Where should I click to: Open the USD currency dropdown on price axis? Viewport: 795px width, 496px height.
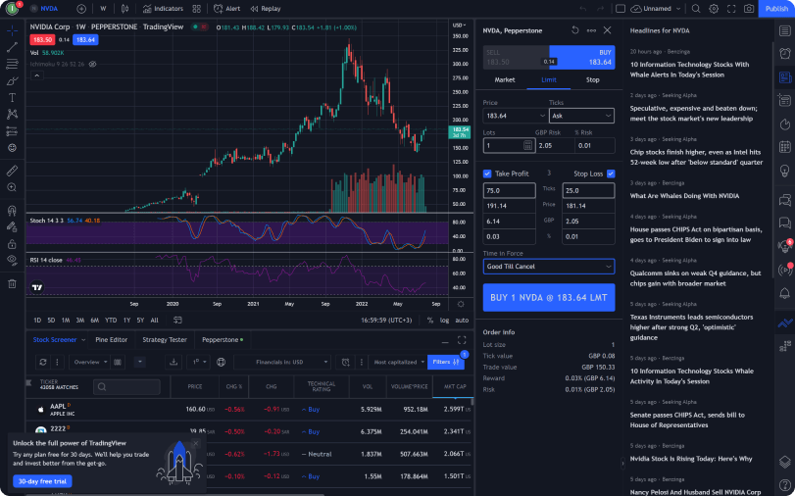coord(459,25)
